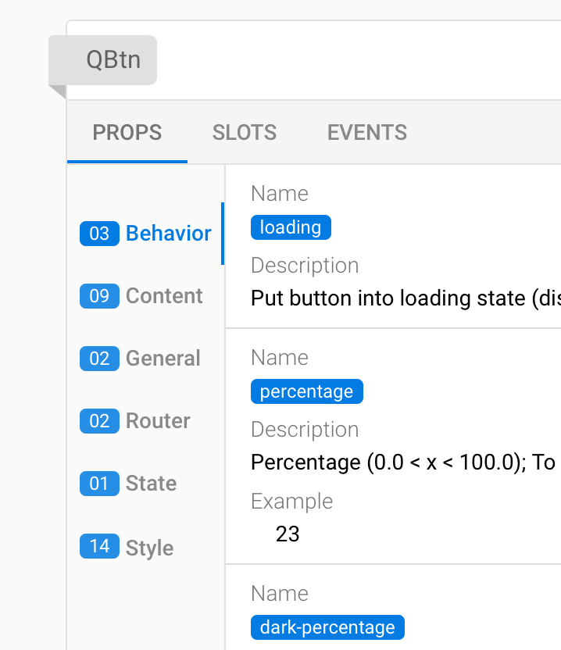Select the loading prop badge

(291, 227)
